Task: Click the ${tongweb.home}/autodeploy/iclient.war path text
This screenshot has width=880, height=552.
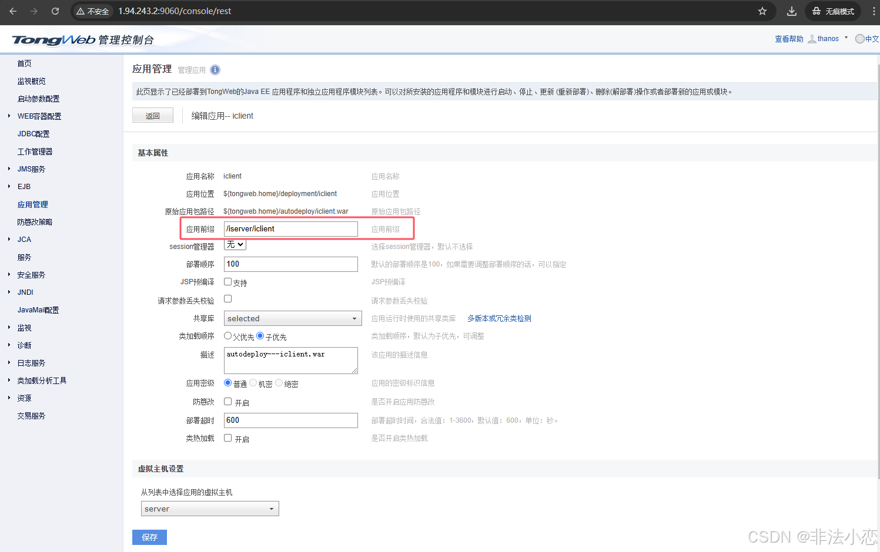Action: click(286, 211)
